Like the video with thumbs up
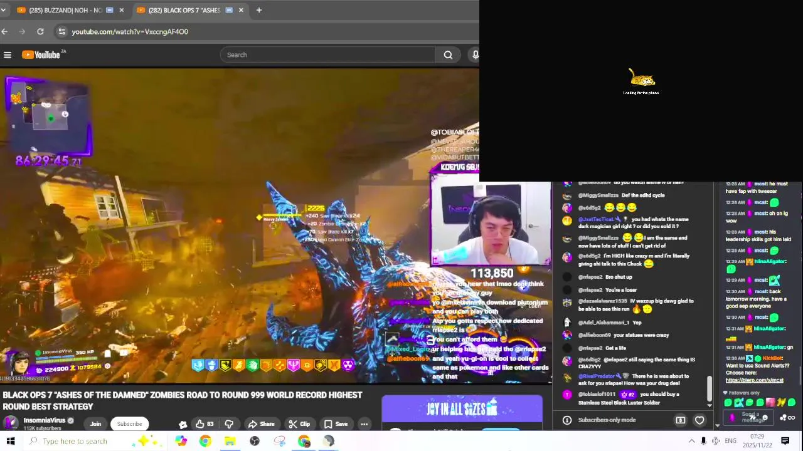Screen dimensions: 803x451 point(204,424)
